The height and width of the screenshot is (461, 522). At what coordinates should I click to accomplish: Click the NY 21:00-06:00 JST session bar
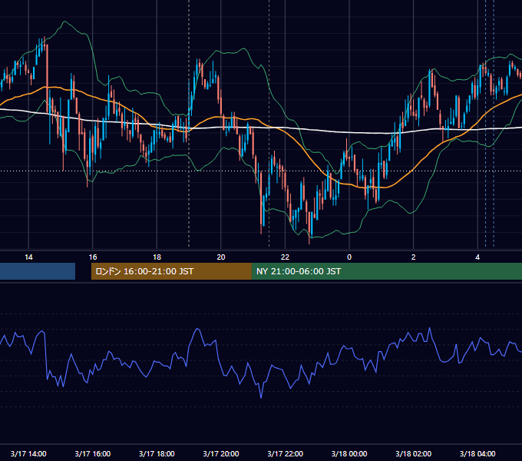pos(386,271)
